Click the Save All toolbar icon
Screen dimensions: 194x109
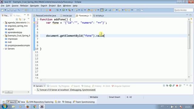pos(12,10)
